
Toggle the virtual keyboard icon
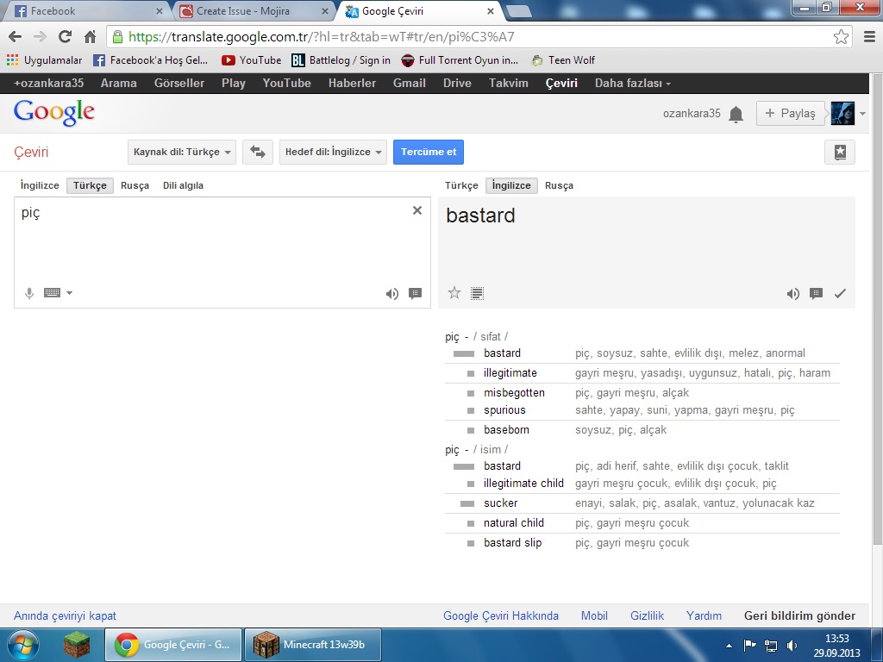[52, 293]
